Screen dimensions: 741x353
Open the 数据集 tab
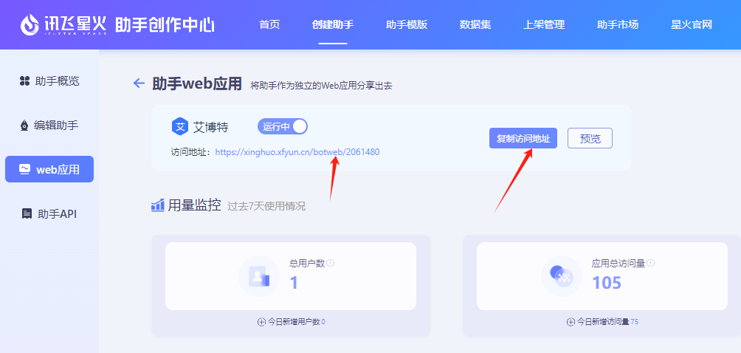475,24
